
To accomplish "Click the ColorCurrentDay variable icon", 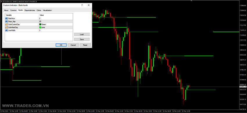I will click(x=6, y=24).
